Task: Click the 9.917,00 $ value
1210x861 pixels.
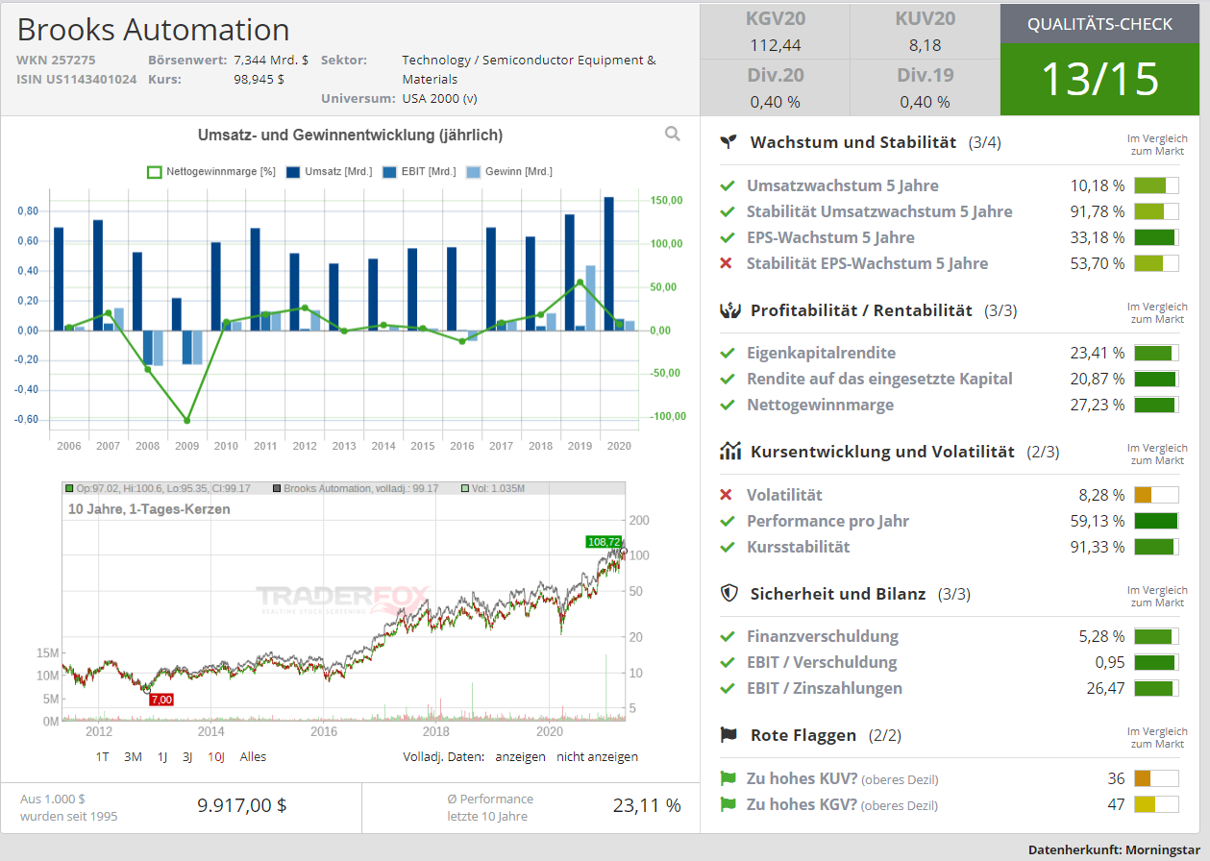Action: click(x=242, y=805)
